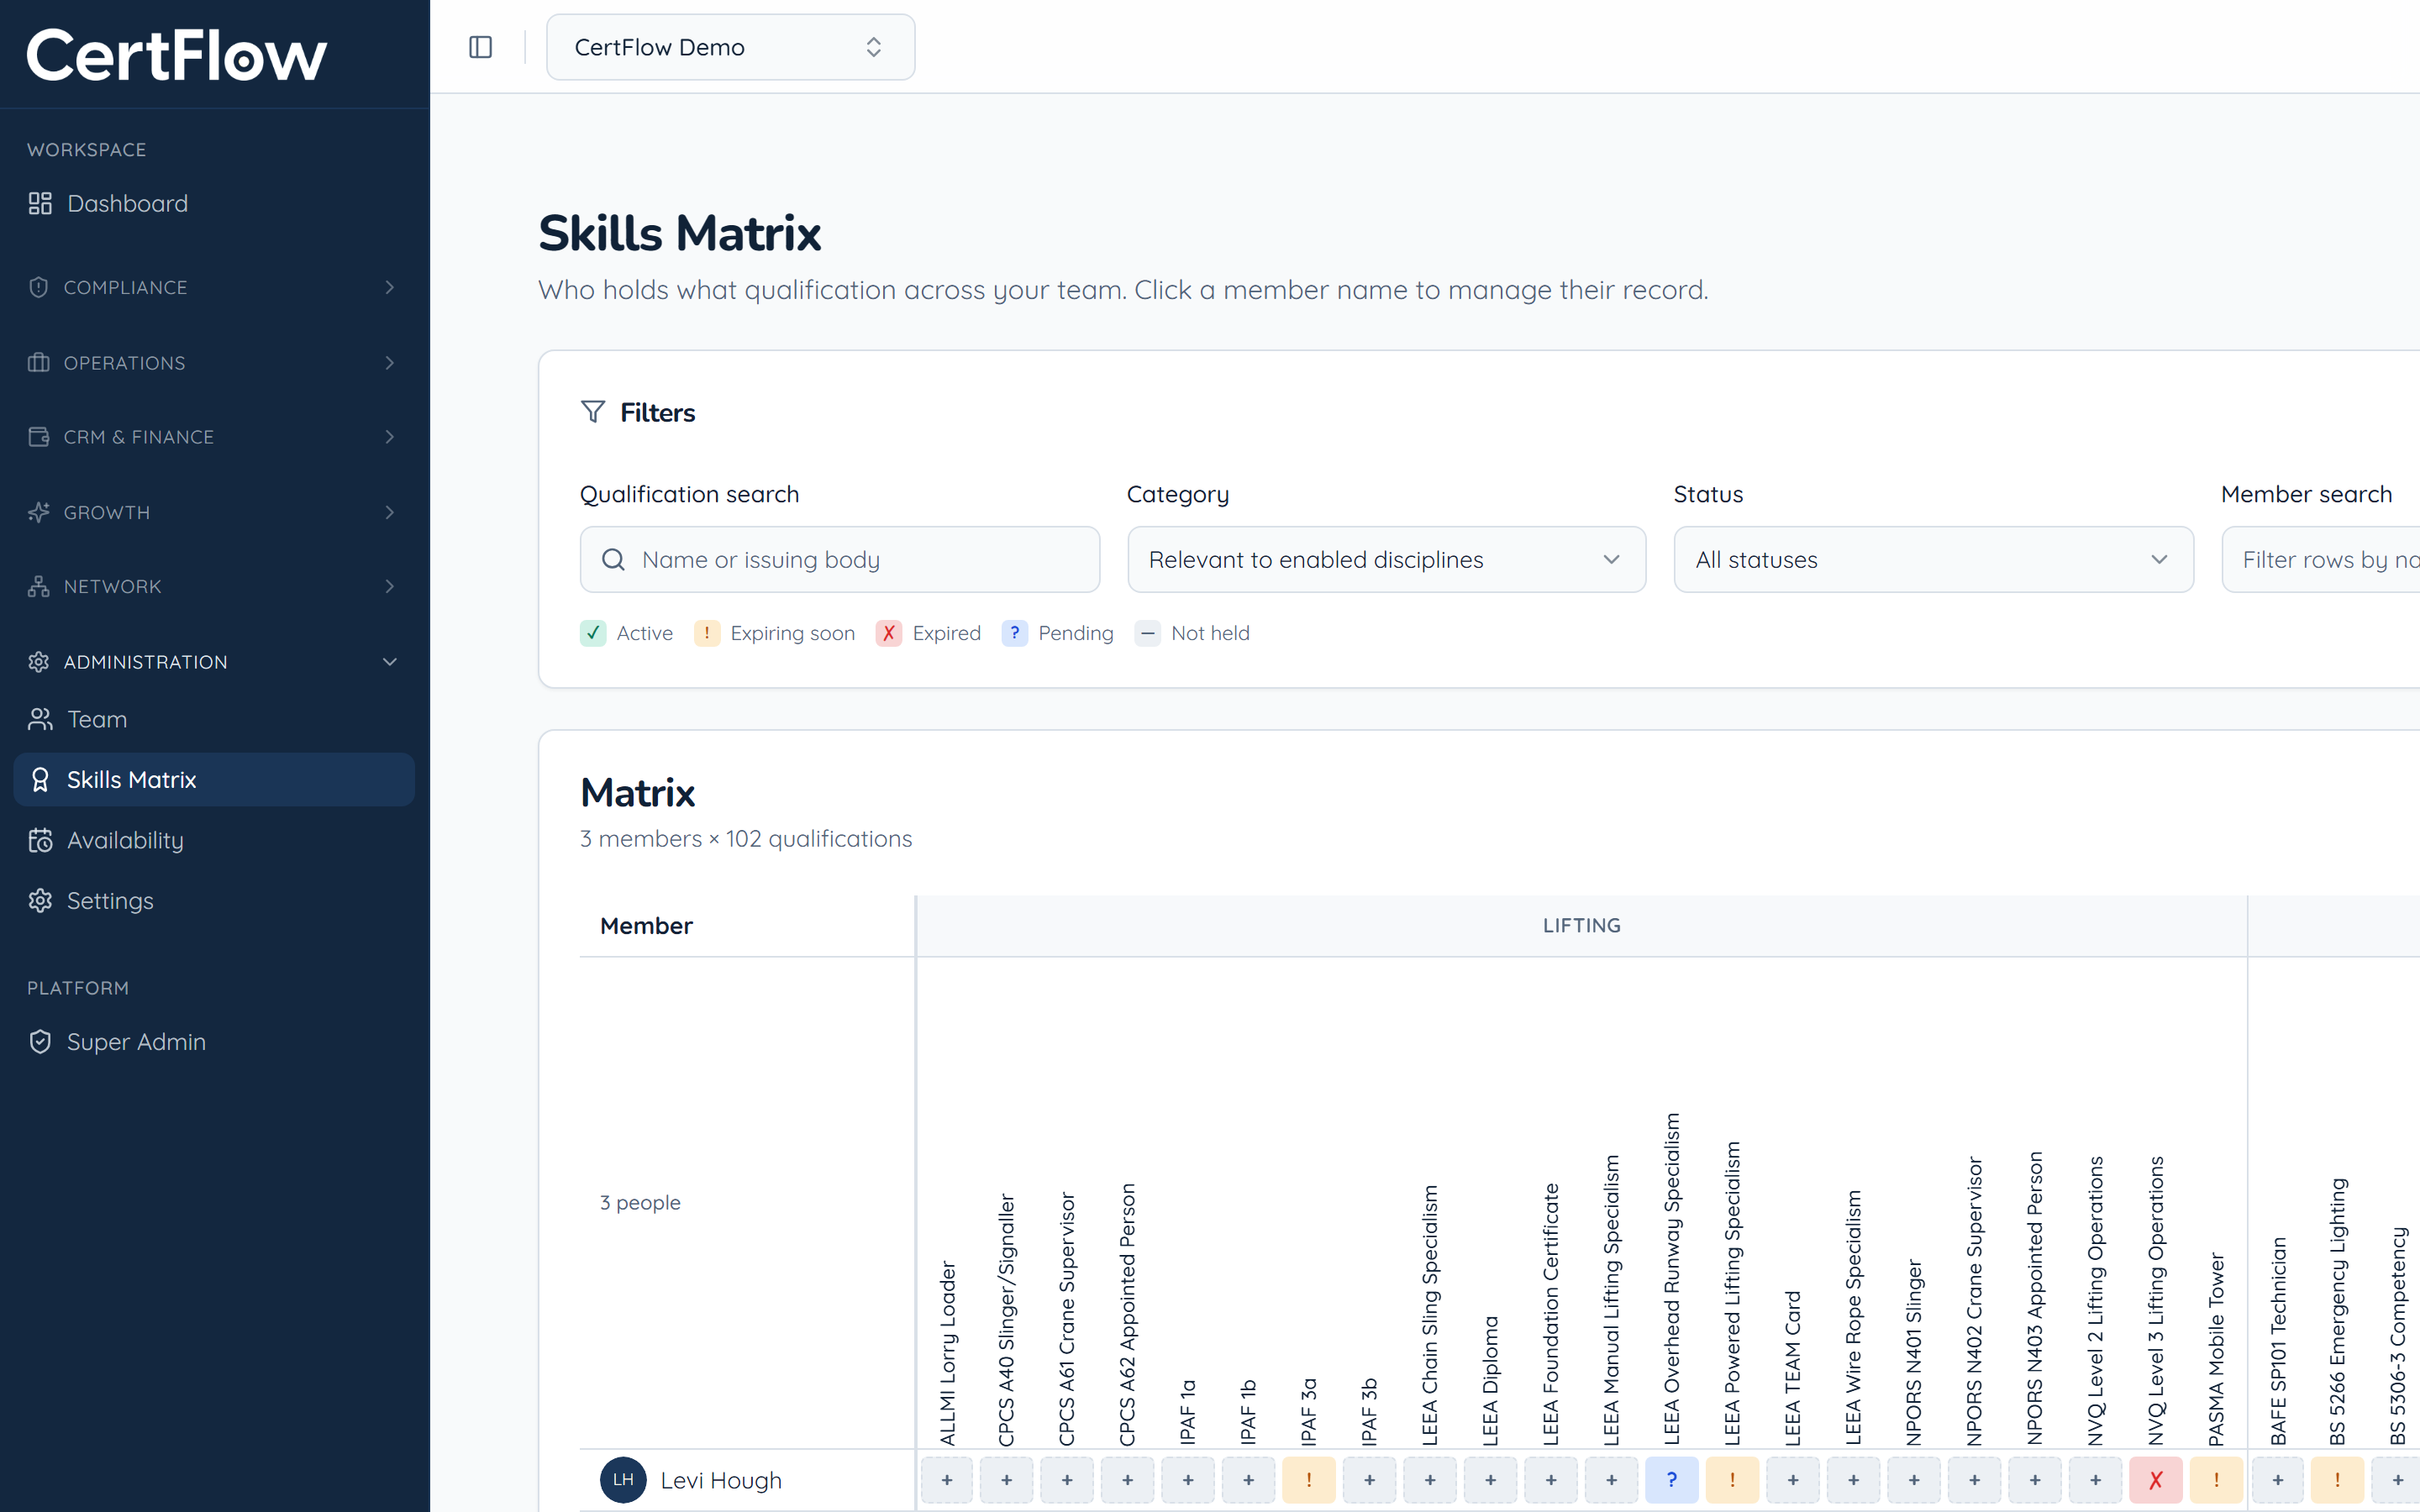Screen dimensions: 2420x1512
Task: Click the Team people icon
Action: pyautogui.click(x=40, y=719)
